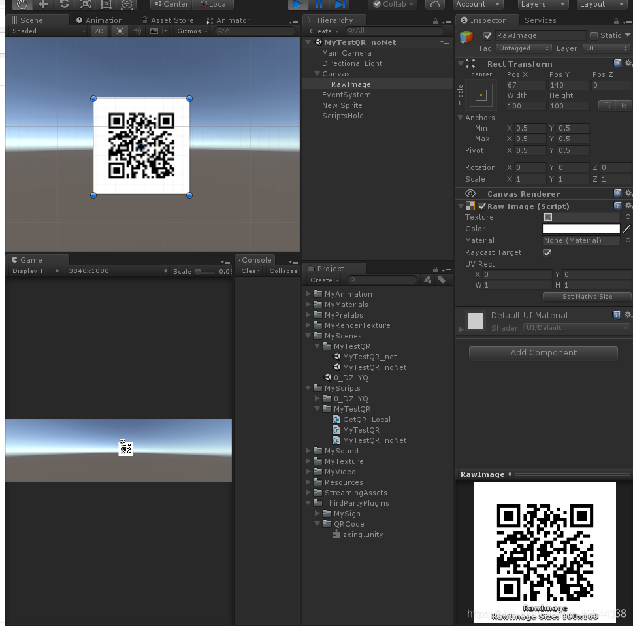This screenshot has height=626, width=633.
Task: Click the Set Native Size button
Action: coord(586,296)
